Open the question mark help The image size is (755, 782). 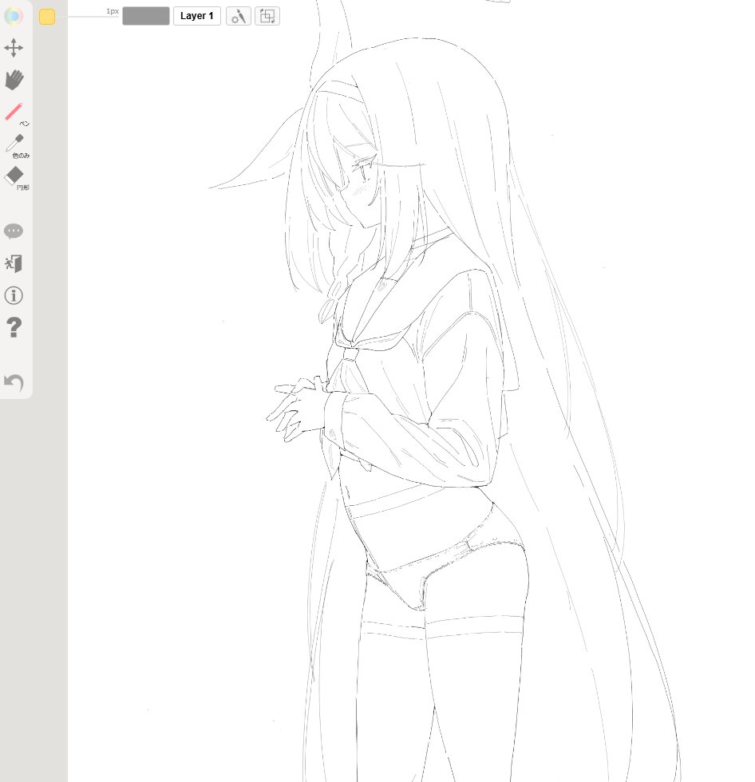coord(14,328)
